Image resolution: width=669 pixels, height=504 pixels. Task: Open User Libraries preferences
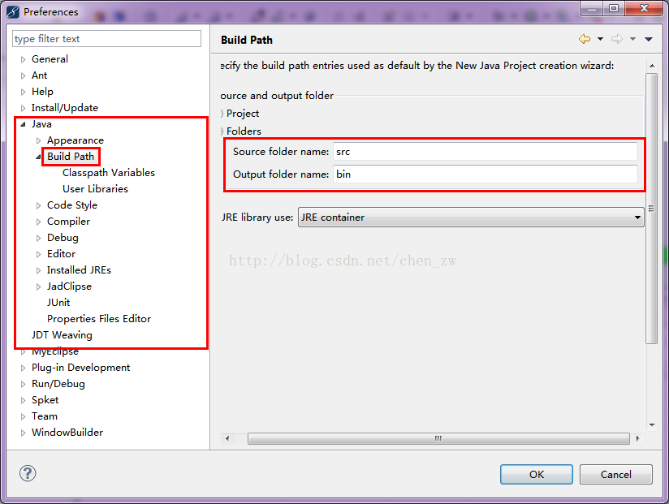coord(95,188)
